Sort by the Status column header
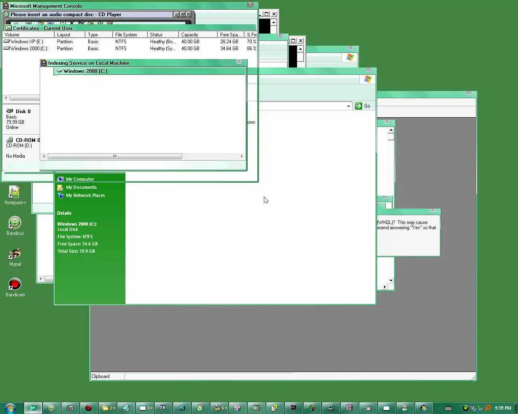The width and height of the screenshot is (518, 414). click(163, 35)
